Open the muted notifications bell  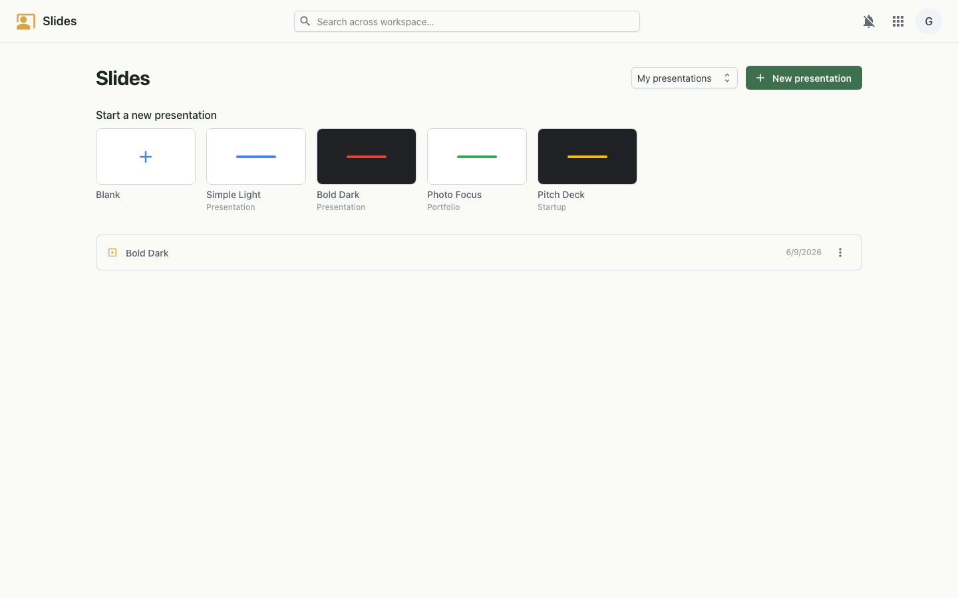pyautogui.click(x=869, y=21)
